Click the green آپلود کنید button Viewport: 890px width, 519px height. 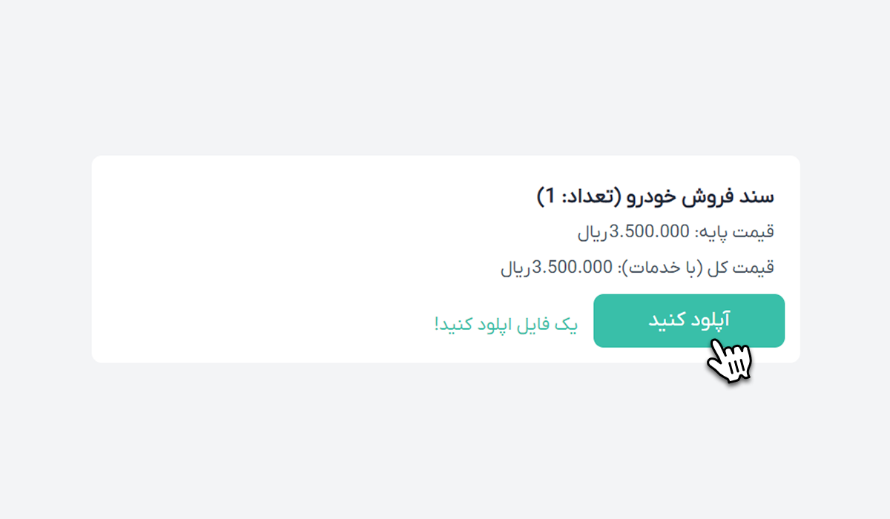click(x=689, y=320)
